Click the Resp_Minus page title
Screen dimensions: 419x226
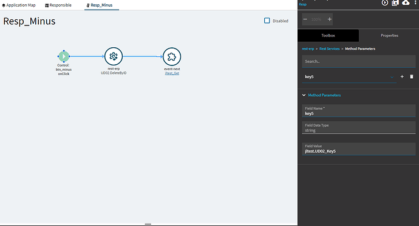tap(29, 21)
